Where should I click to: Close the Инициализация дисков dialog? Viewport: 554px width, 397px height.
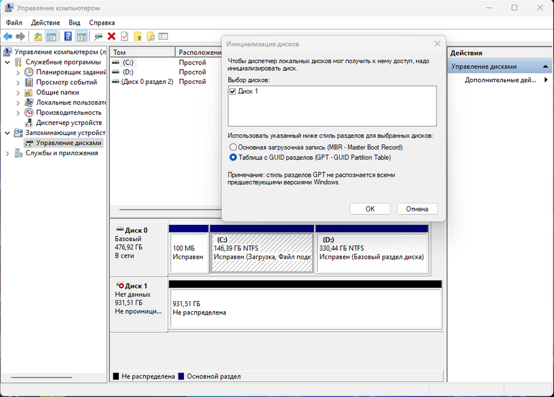tap(437, 44)
